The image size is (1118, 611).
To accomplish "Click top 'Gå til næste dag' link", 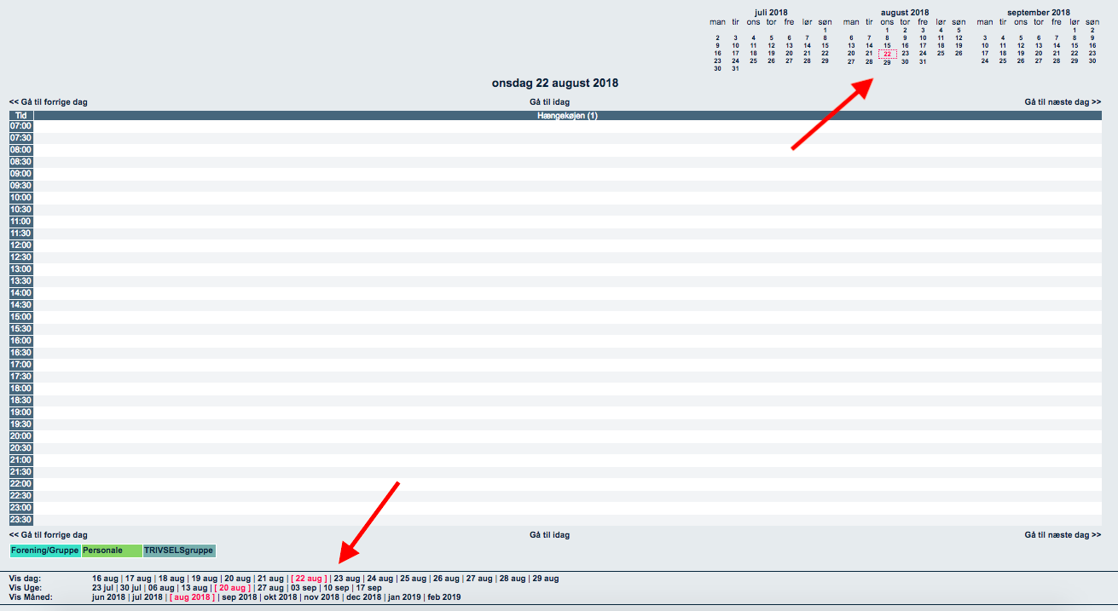I will click(x=1062, y=102).
